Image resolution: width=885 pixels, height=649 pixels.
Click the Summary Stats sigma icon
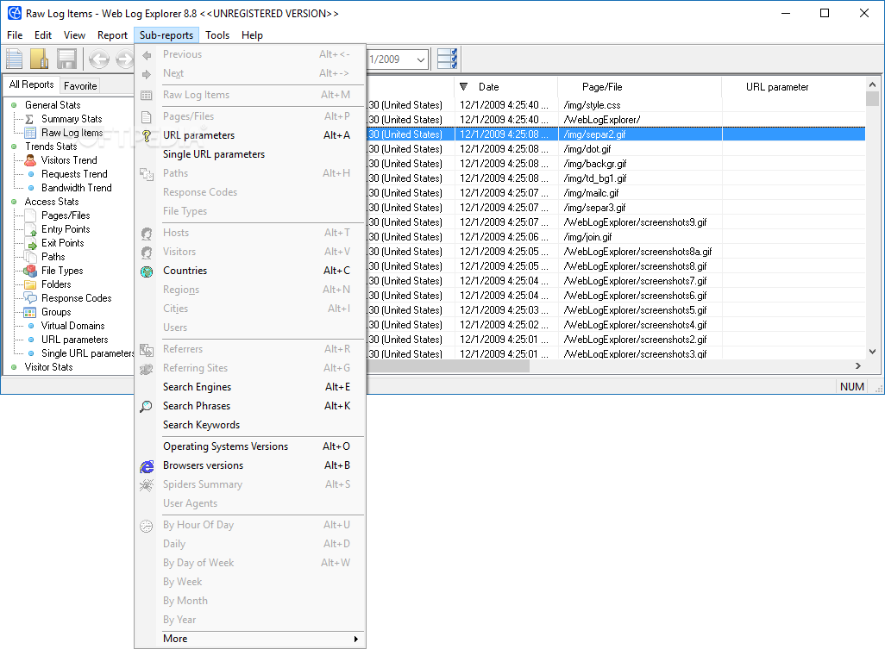click(x=29, y=120)
